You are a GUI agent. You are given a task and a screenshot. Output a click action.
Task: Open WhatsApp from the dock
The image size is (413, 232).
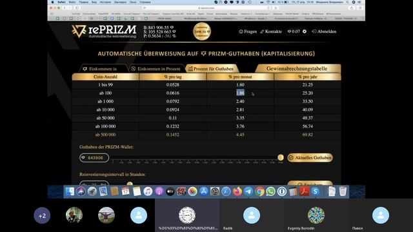[x=270, y=192]
